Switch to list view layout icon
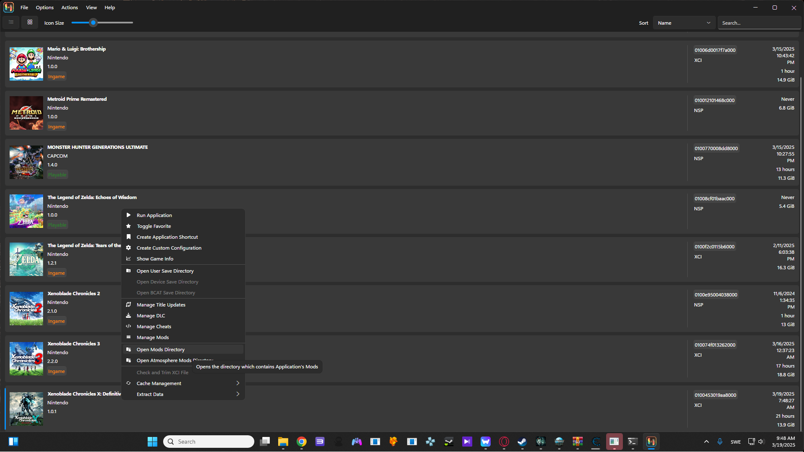This screenshot has width=804, height=452. [11, 22]
